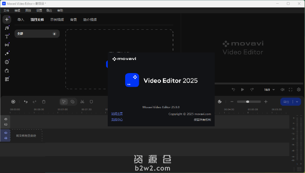Image resolution: width=305 pixels, height=173 pixels.
Task: Click the blue 导出 export button
Action: [286, 102]
